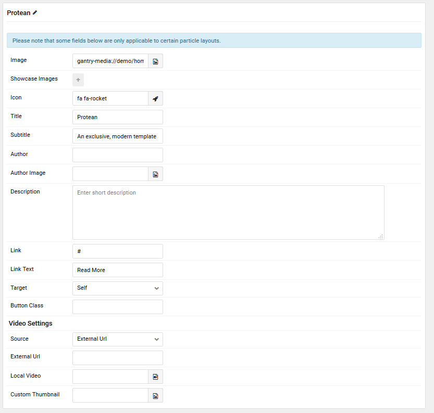Viewport: 434px width, 413px height.
Task: Click the External Url text field
Action: click(118, 358)
